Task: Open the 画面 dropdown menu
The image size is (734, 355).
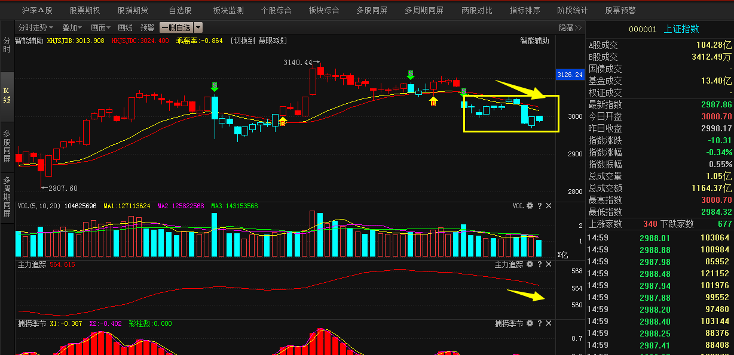Action: tap(101, 27)
